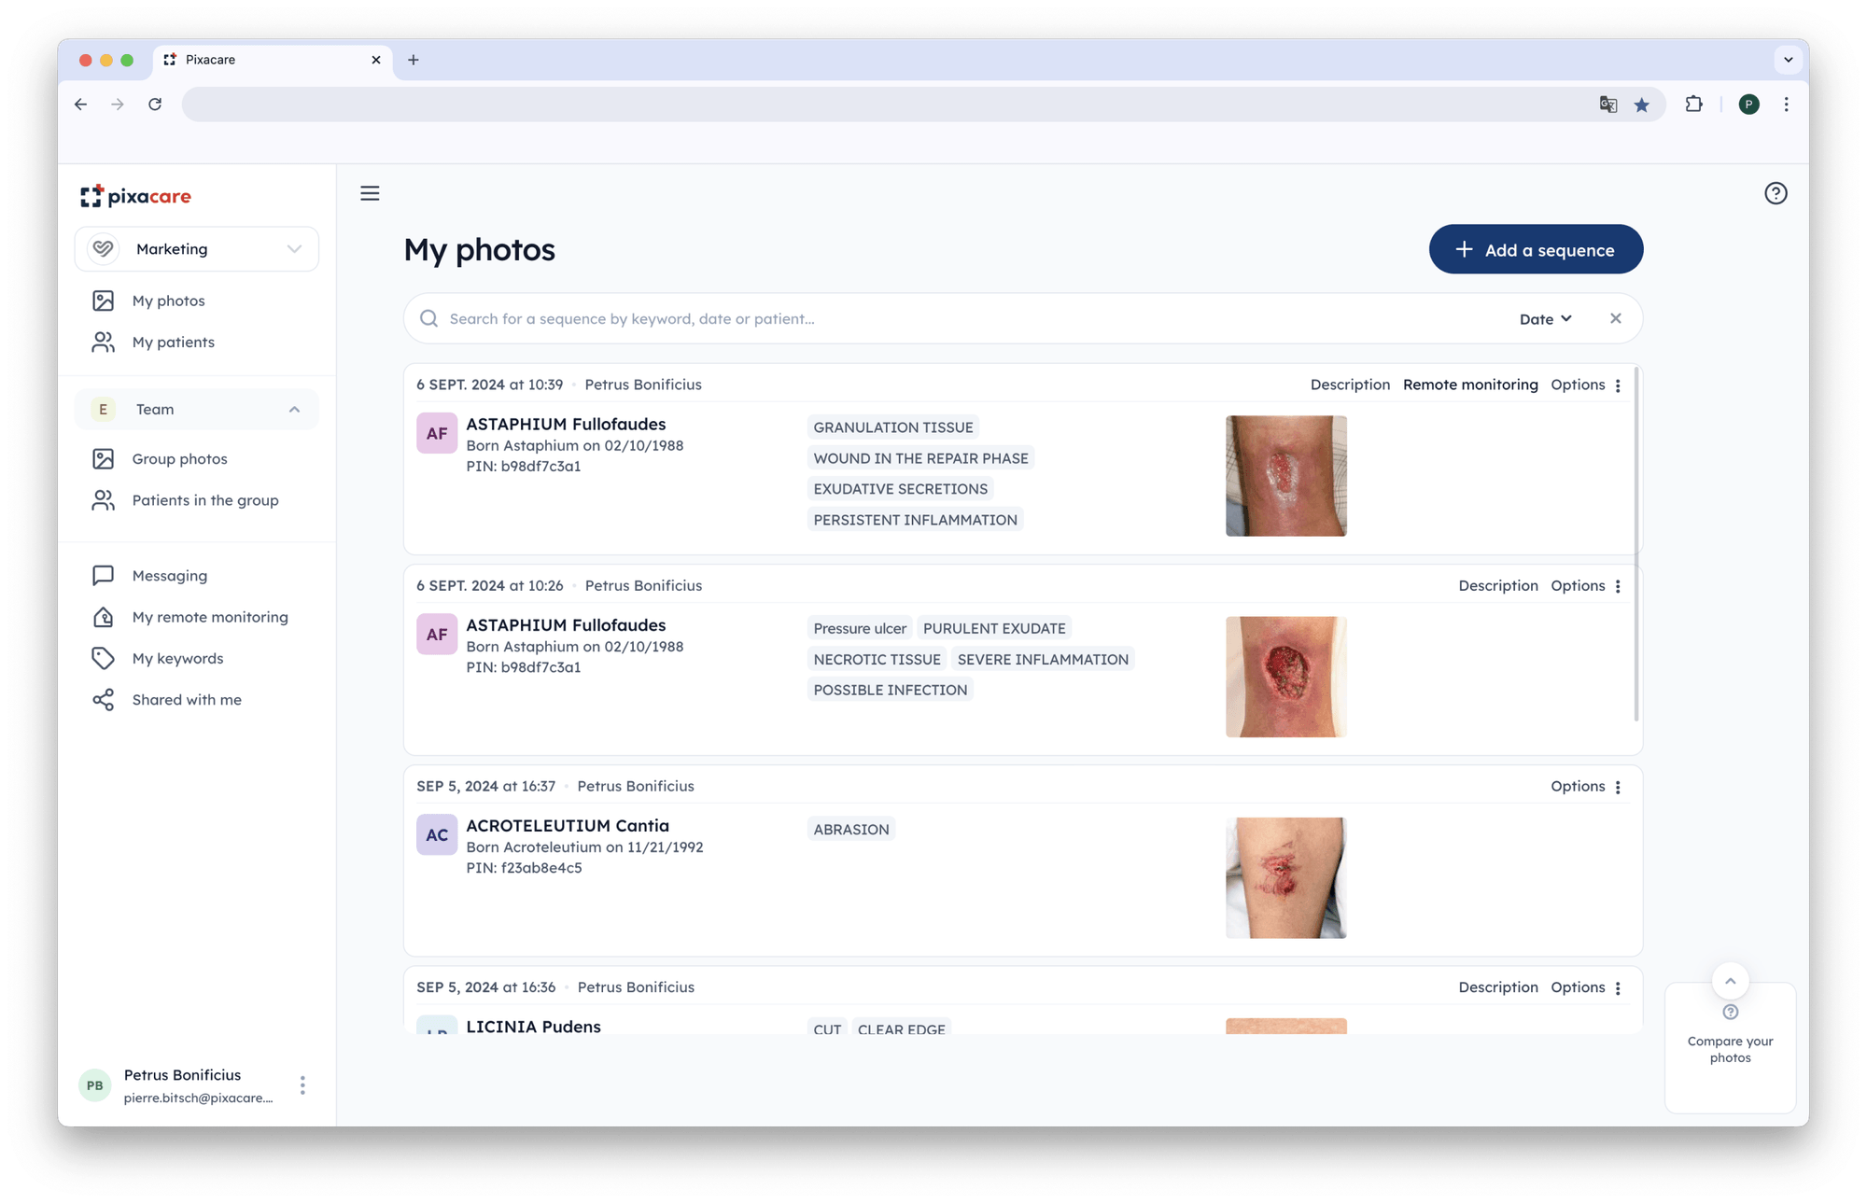The image size is (1867, 1203).
Task: Open My keywords manager
Action: point(178,658)
